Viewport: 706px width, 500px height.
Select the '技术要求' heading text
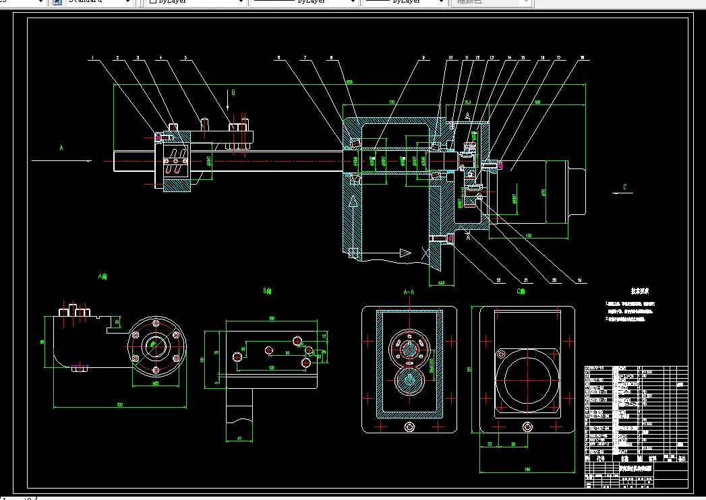(640, 291)
